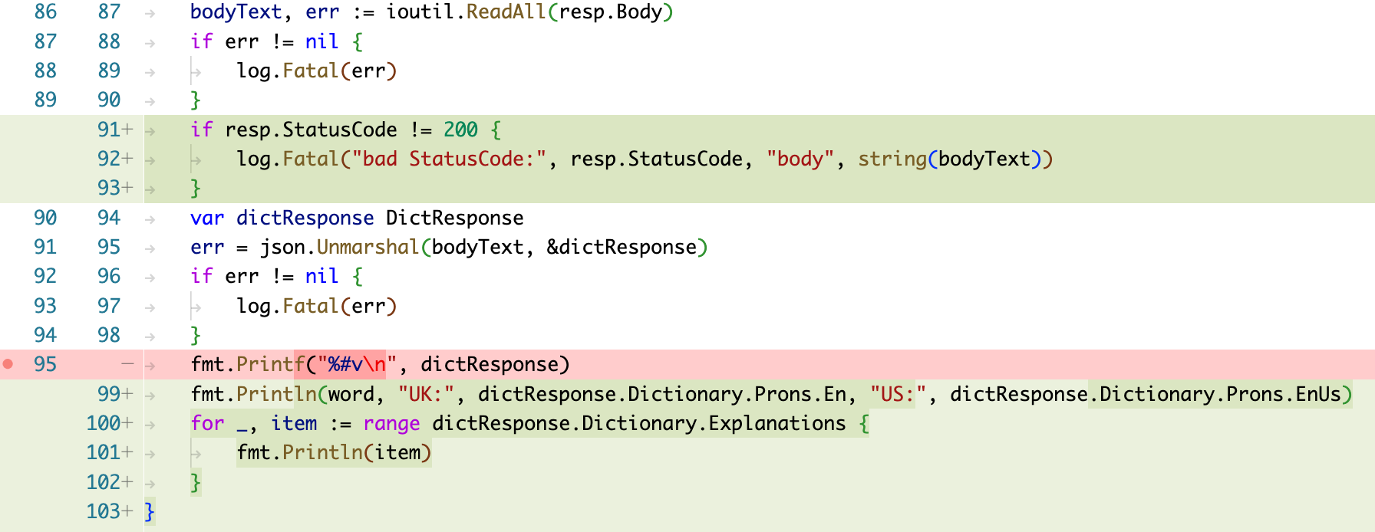Click new line number 94
Image resolution: width=1375 pixels, height=532 pixels.
[109, 218]
